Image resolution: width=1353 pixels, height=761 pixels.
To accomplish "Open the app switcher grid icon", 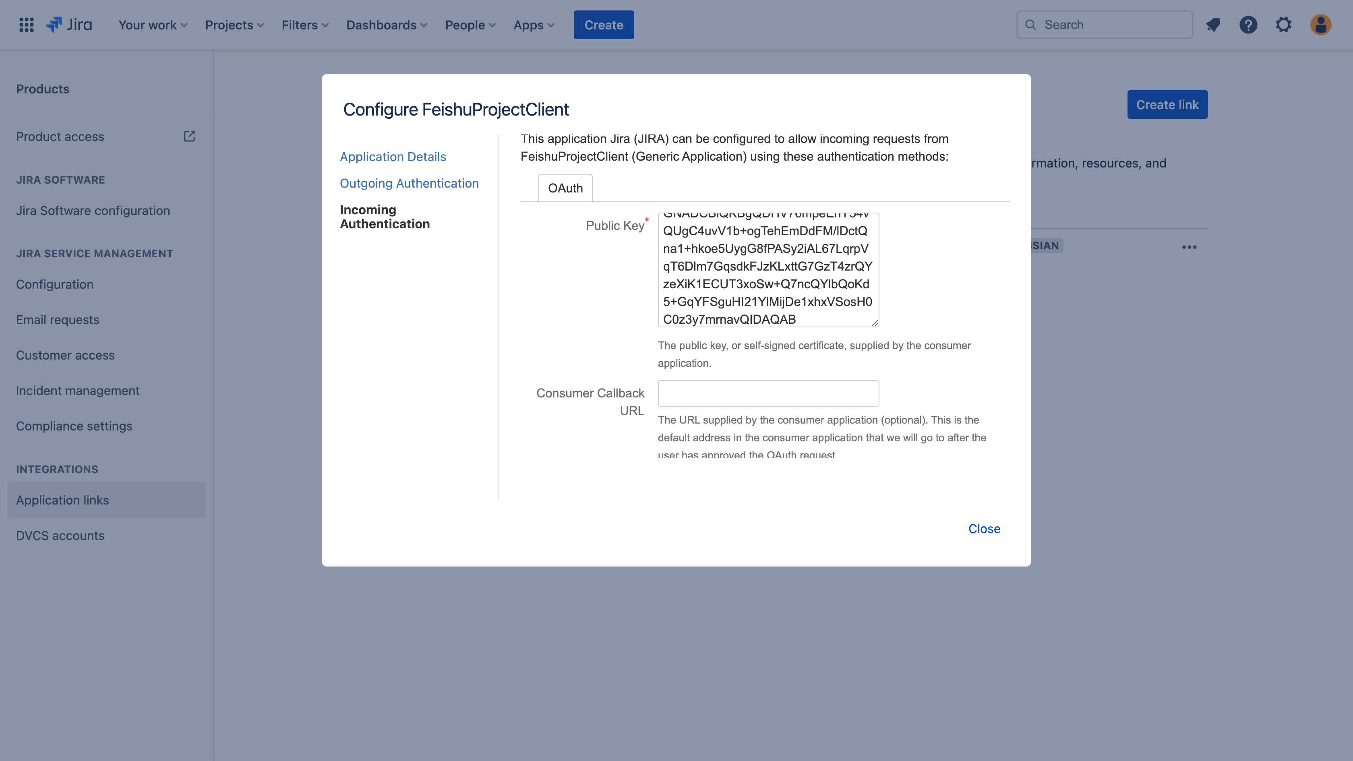I will click(26, 25).
